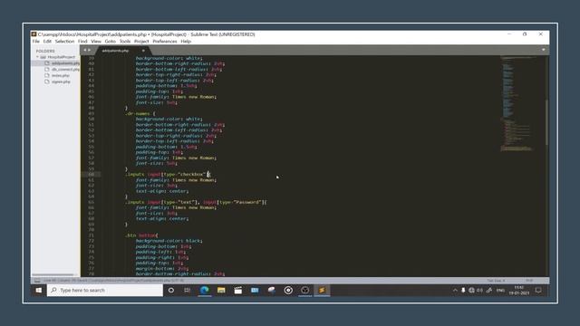Click the '.btn button{' selector line

click(x=141, y=235)
